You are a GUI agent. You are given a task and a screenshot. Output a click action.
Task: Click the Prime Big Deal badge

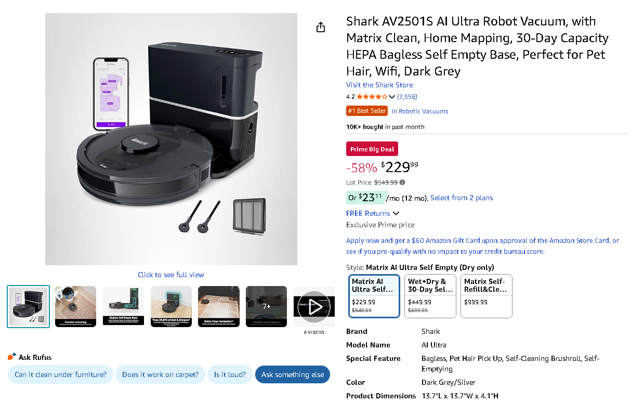point(372,149)
